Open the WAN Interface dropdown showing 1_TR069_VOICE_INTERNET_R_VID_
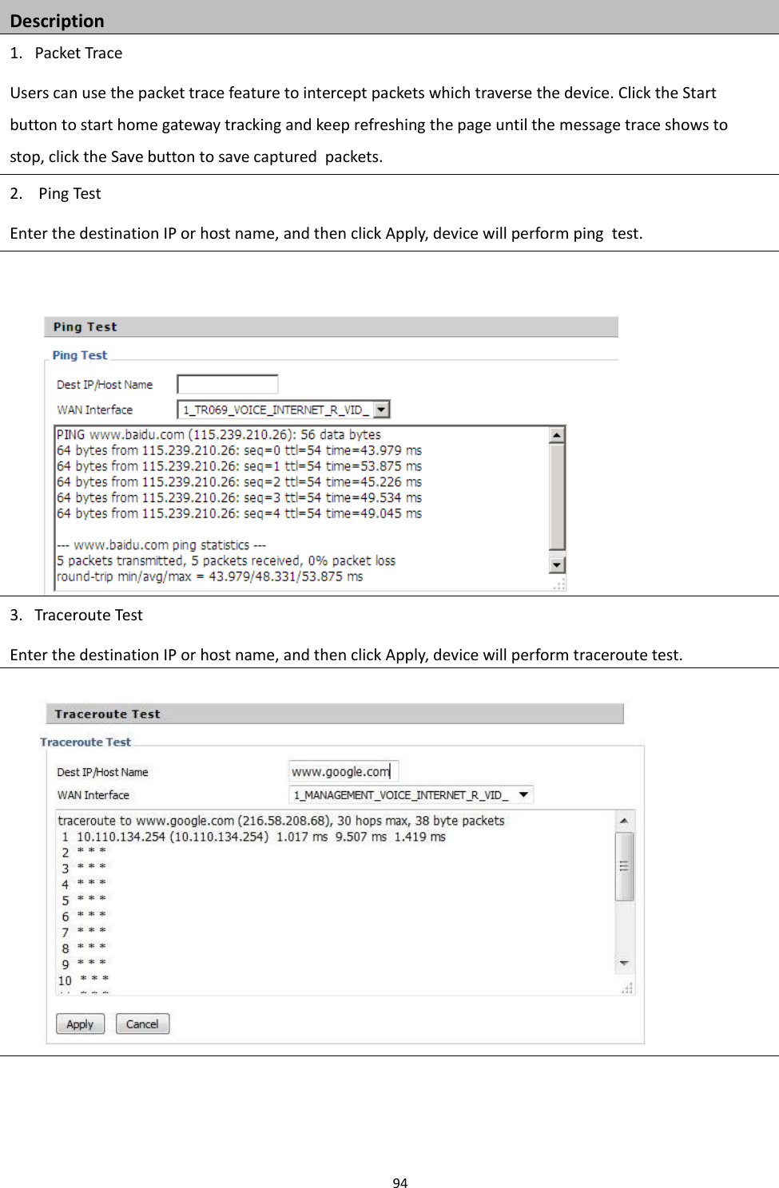This screenshot has height=1188, width=779. (382, 408)
